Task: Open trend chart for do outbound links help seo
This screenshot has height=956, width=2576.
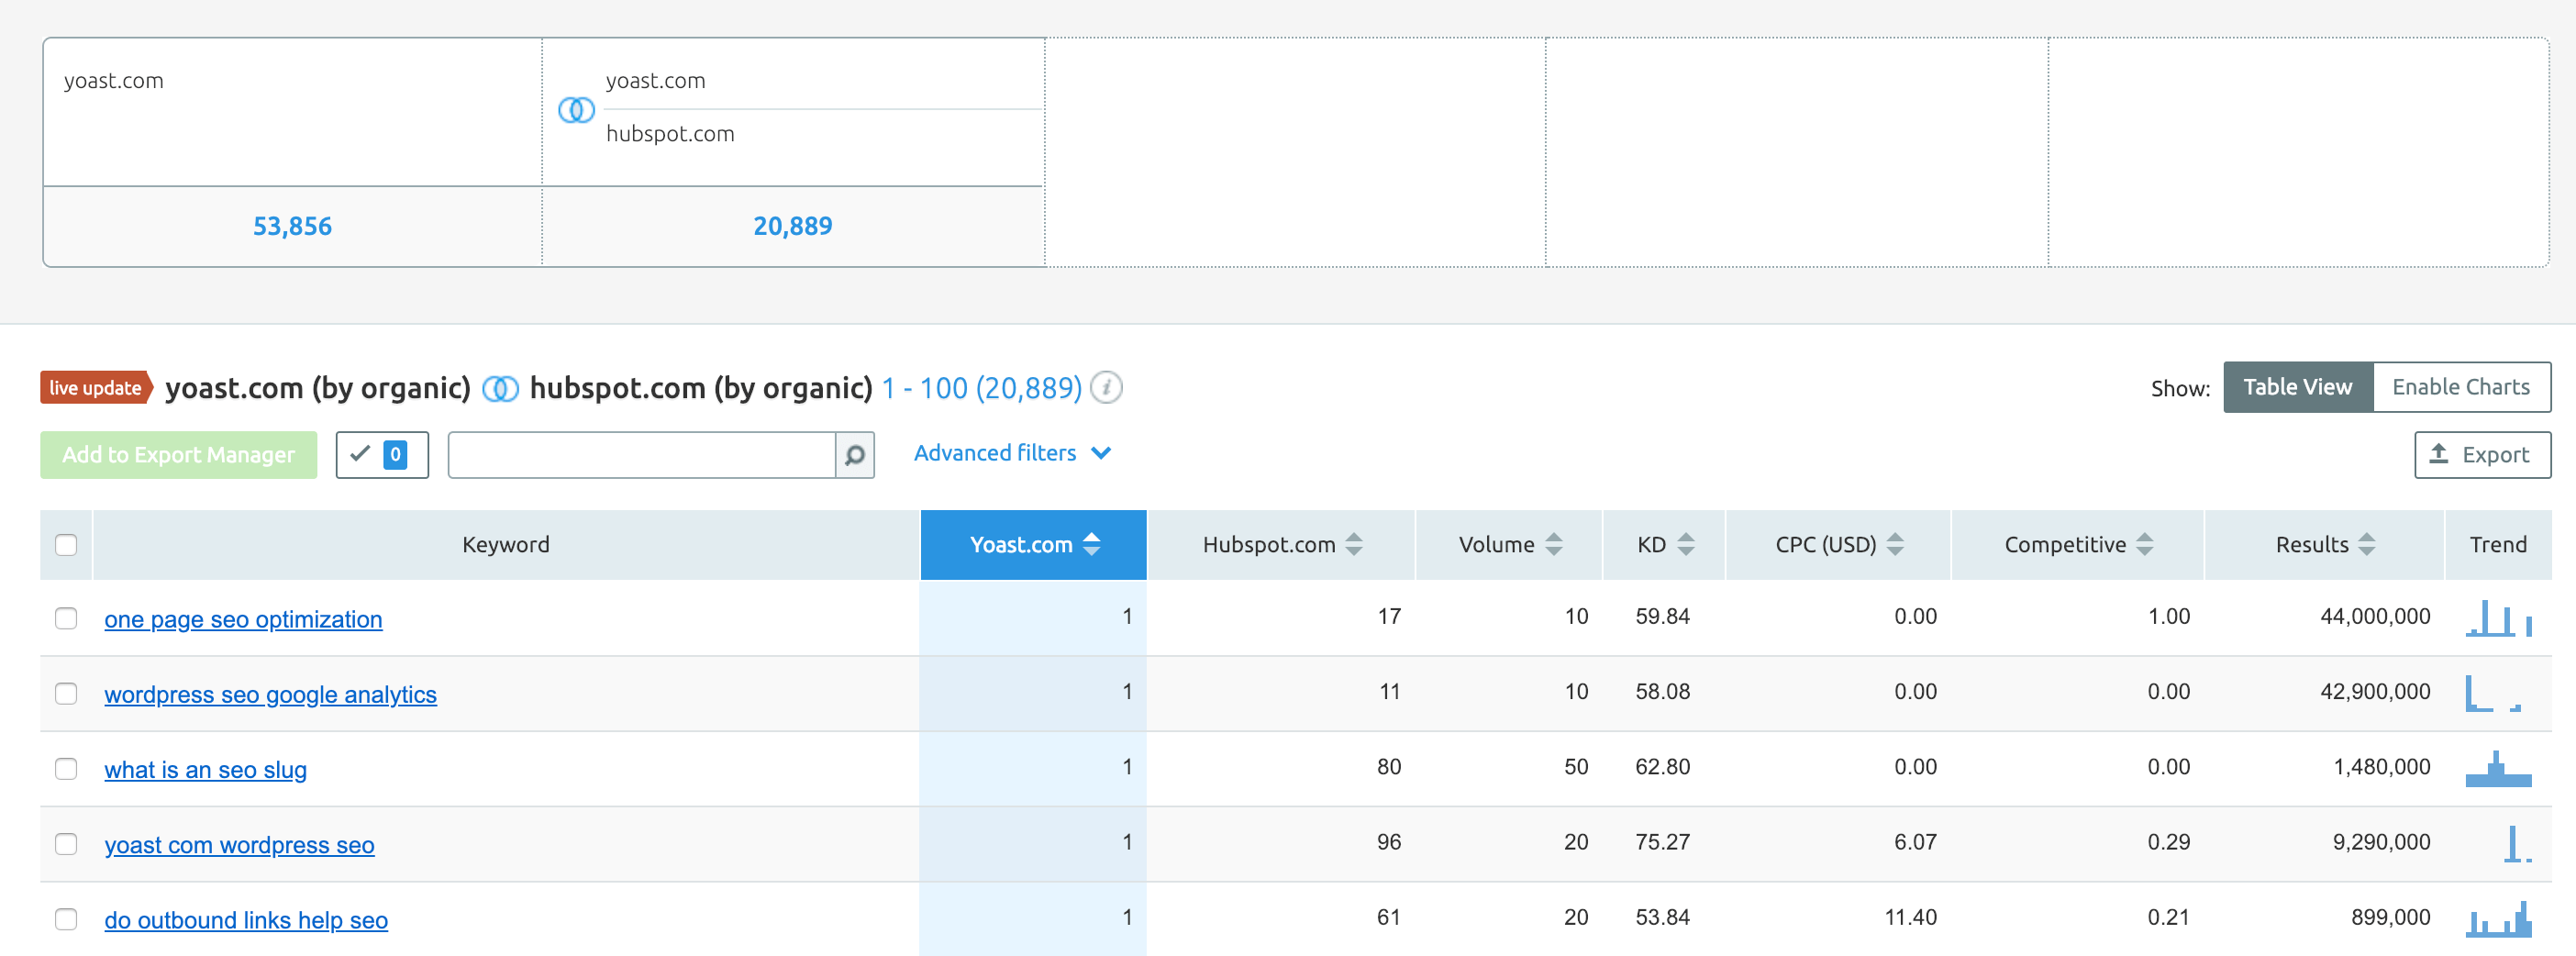Action: (2498, 918)
